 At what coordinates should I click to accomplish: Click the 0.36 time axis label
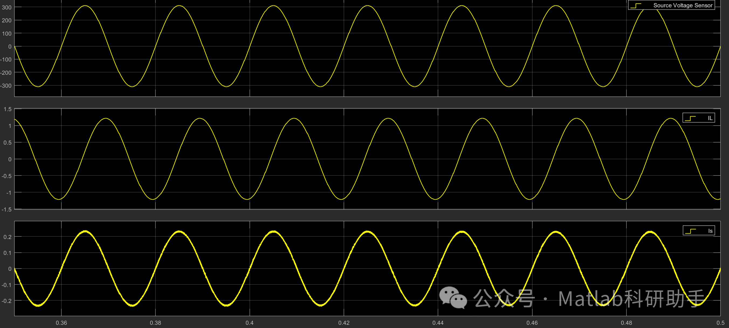coord(61,323)
